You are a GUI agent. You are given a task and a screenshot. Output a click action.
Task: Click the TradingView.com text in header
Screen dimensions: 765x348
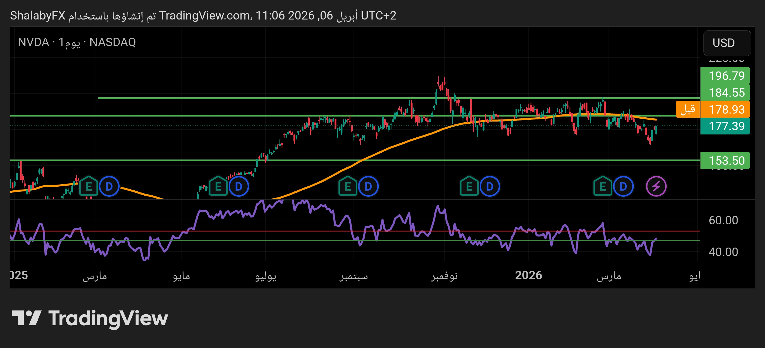tap(205, 16)
